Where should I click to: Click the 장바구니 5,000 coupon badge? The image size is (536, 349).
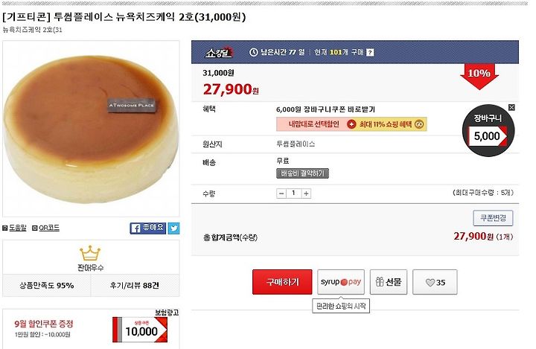pyautogui.click(x=488, y=131)
